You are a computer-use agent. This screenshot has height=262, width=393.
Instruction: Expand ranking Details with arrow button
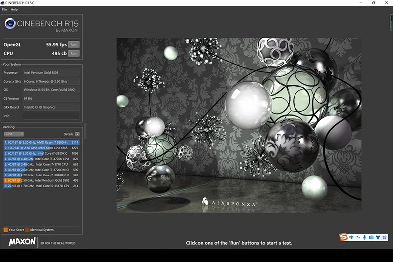click(77, 134)
